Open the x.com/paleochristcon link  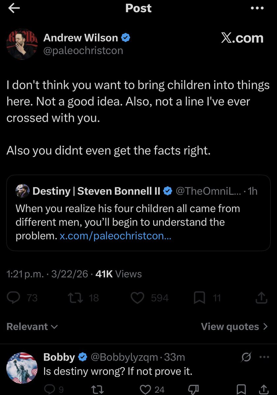pos(115,236)
